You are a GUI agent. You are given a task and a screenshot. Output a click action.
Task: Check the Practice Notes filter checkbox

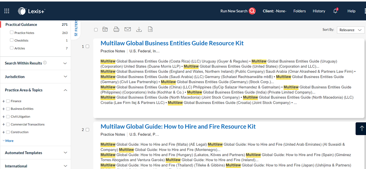12,33
